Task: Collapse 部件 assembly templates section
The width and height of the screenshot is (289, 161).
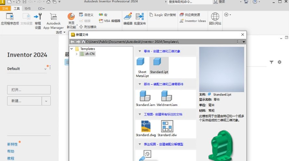Action: click(140, 84)
